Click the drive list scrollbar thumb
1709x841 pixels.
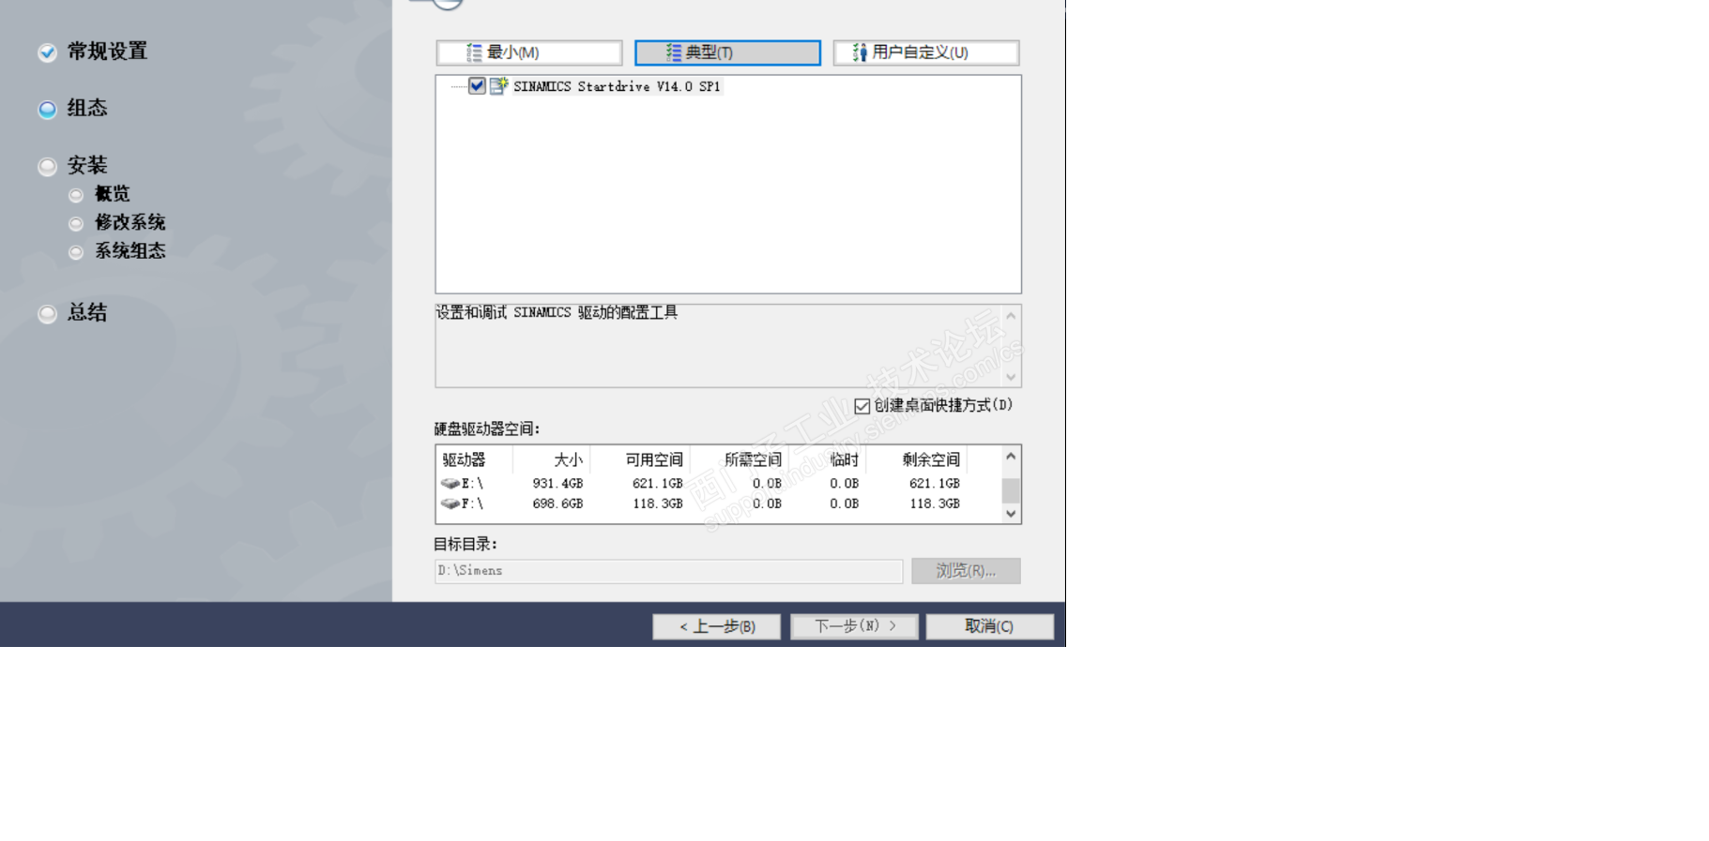pos(1011,490)
